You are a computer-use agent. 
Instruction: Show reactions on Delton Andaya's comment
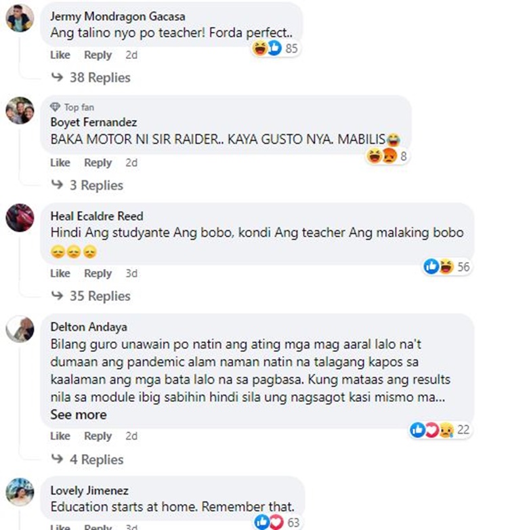[440, 430]
